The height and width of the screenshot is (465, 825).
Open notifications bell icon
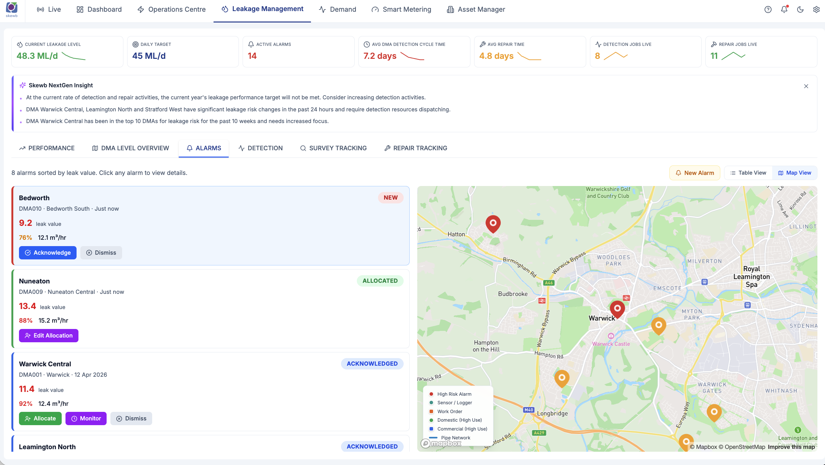point(784,9)
